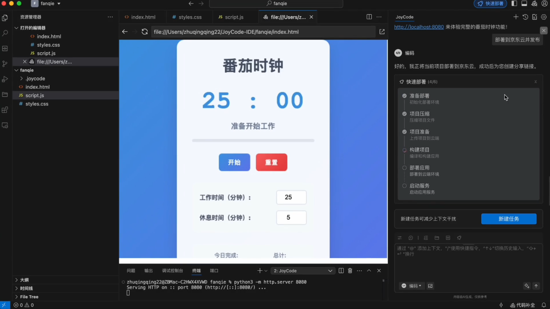Open the terminal selector 2: JoyCode dropdown
This screenshot has width=550, height=309.
[x=302, y=271]
